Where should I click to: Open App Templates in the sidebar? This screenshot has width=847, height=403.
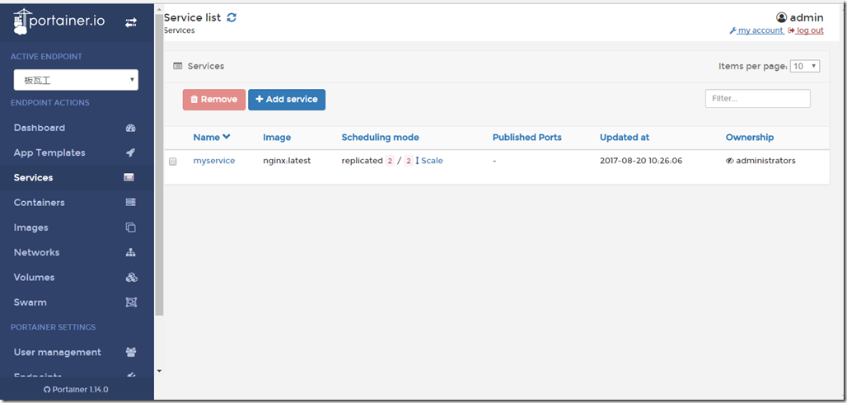tap(49, 153)
